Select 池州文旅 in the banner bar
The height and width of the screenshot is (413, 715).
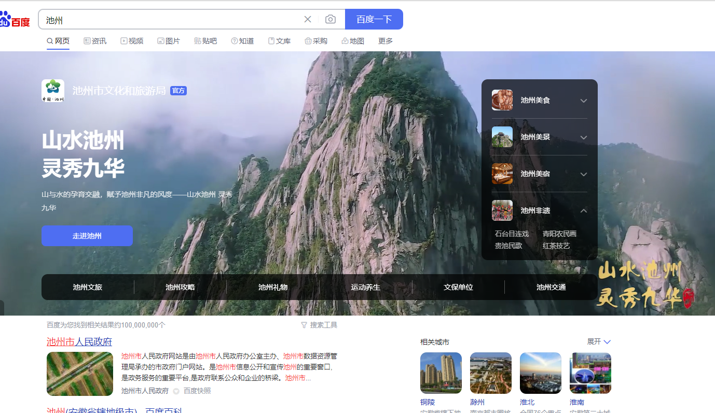(88, 287)
